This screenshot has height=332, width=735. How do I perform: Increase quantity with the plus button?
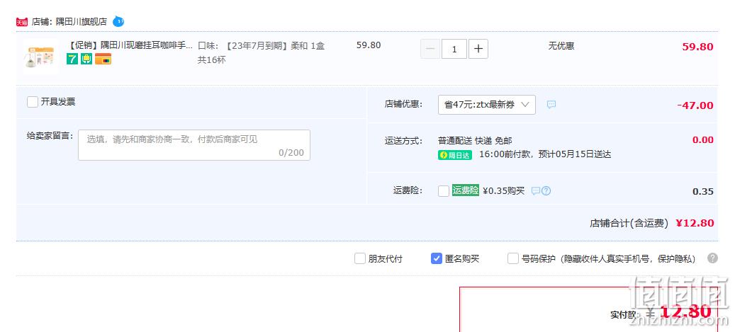tap(478, 49)
